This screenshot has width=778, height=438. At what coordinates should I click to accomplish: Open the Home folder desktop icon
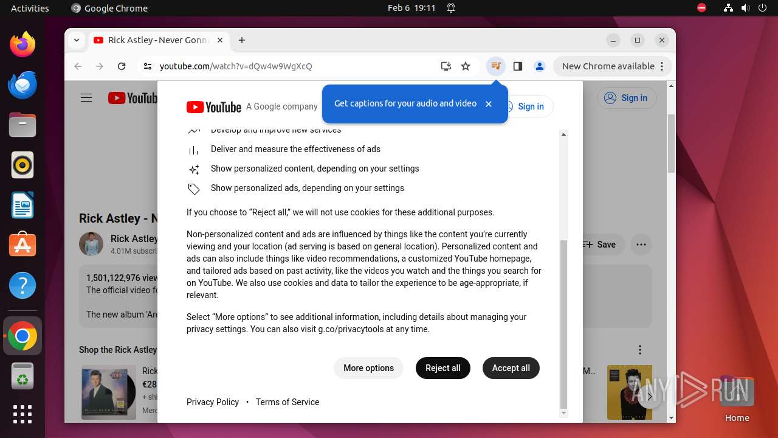[737, 399]
